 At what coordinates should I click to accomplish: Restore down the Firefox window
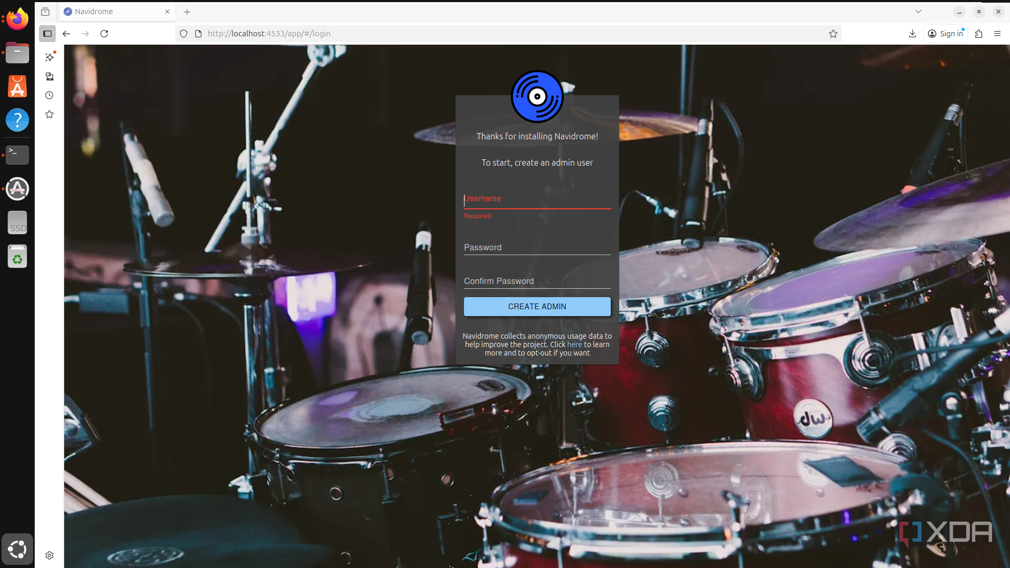point(979,12)
